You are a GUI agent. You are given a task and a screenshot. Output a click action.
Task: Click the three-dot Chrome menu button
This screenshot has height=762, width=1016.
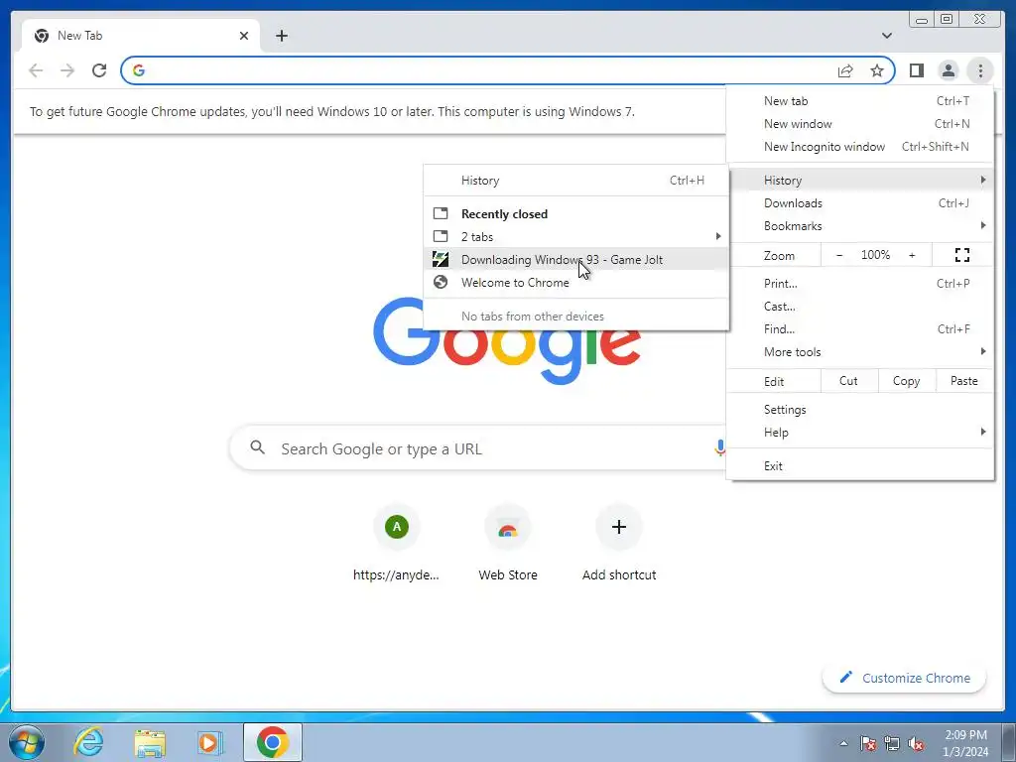[980, 70]
